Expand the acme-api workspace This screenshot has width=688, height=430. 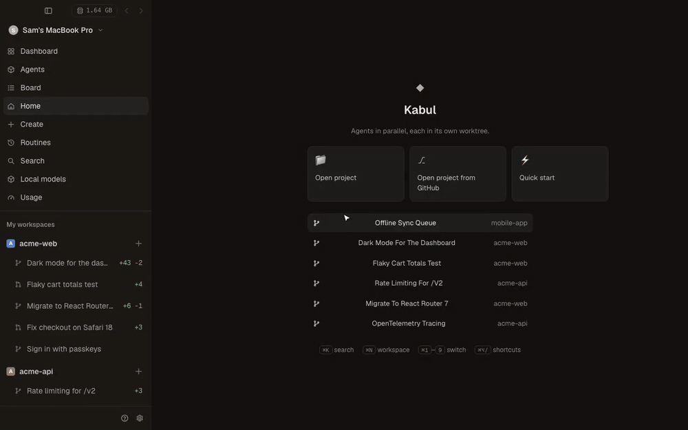click(x=36, y=372)
